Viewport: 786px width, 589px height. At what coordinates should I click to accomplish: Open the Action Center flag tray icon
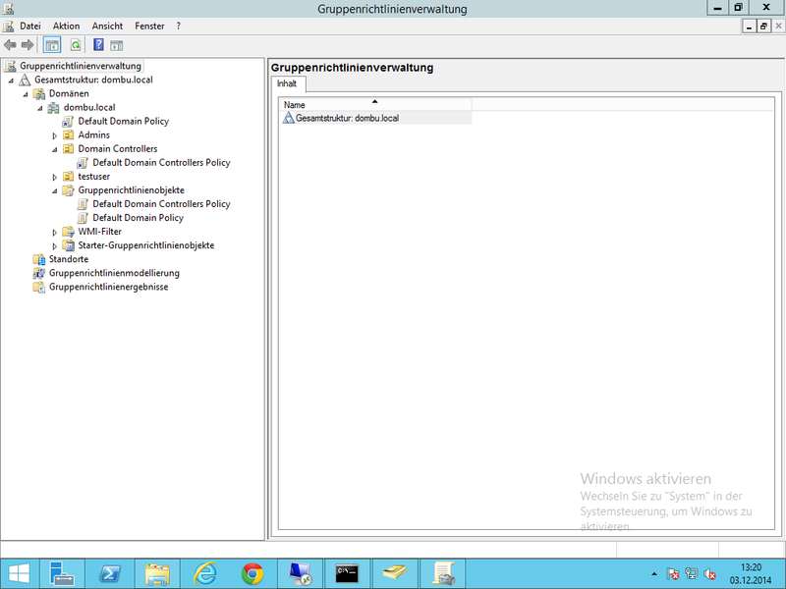(673, 574)
